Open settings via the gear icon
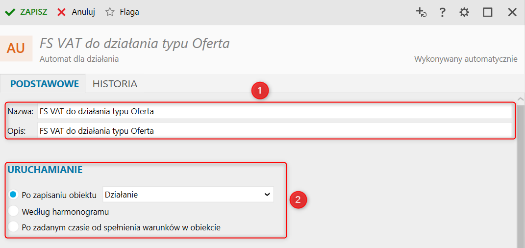Screen dimensions: 525x248 pos(464,12)
